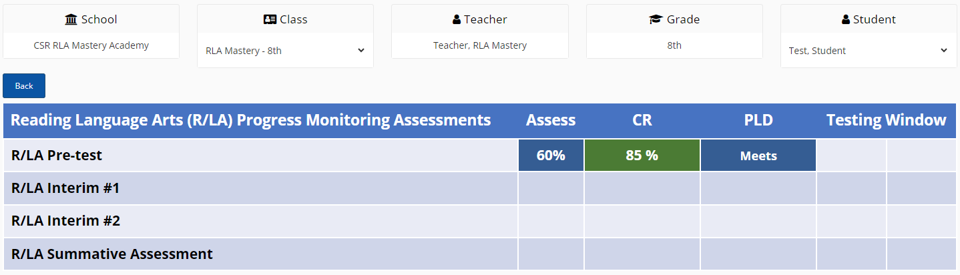Click the green 85 % CR cell
This screenshot has width=960, height=275.
642,155
